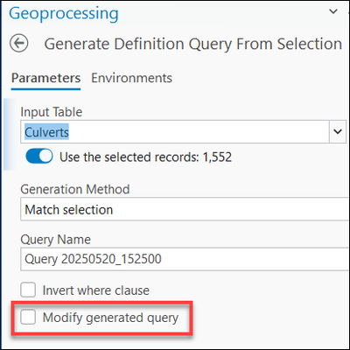The width and height of the screenshot is (350, 350).
Task: Click the Input Table label
Action: [52, 112]
